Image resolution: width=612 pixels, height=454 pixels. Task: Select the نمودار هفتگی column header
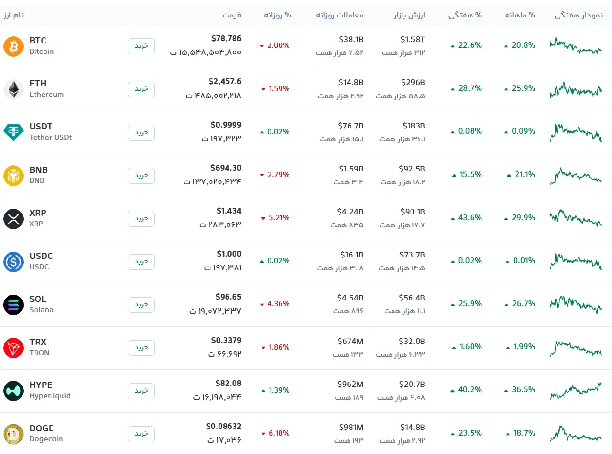(x=579, y=15)
